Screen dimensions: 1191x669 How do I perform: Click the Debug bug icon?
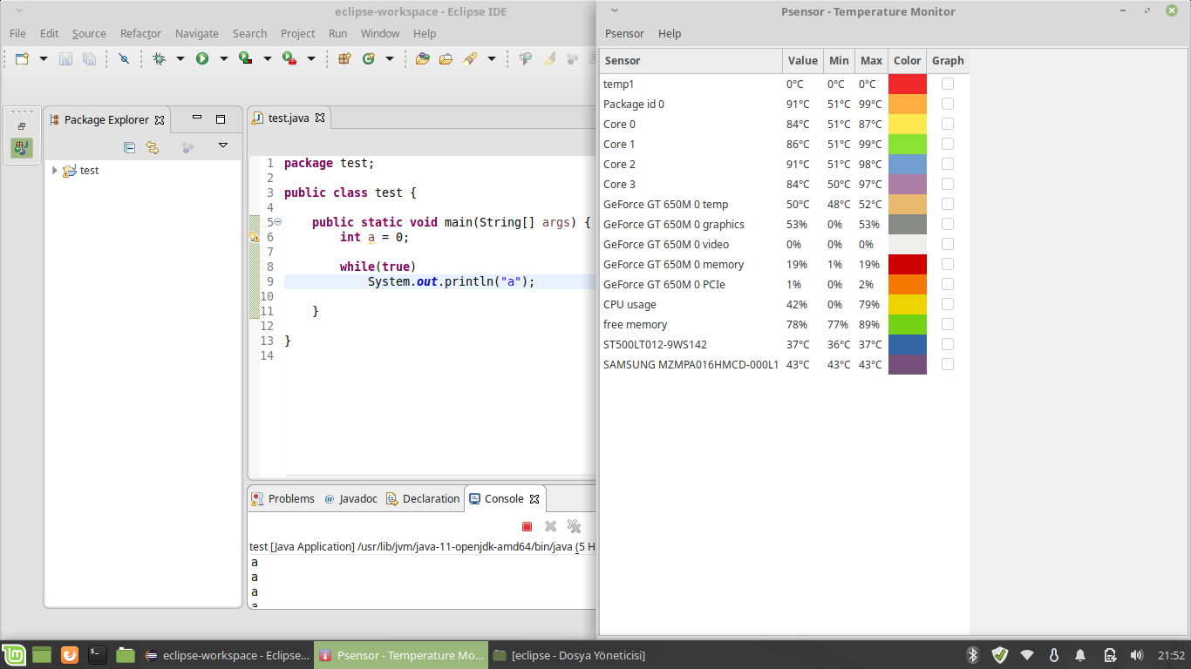(x=159, y=58)
